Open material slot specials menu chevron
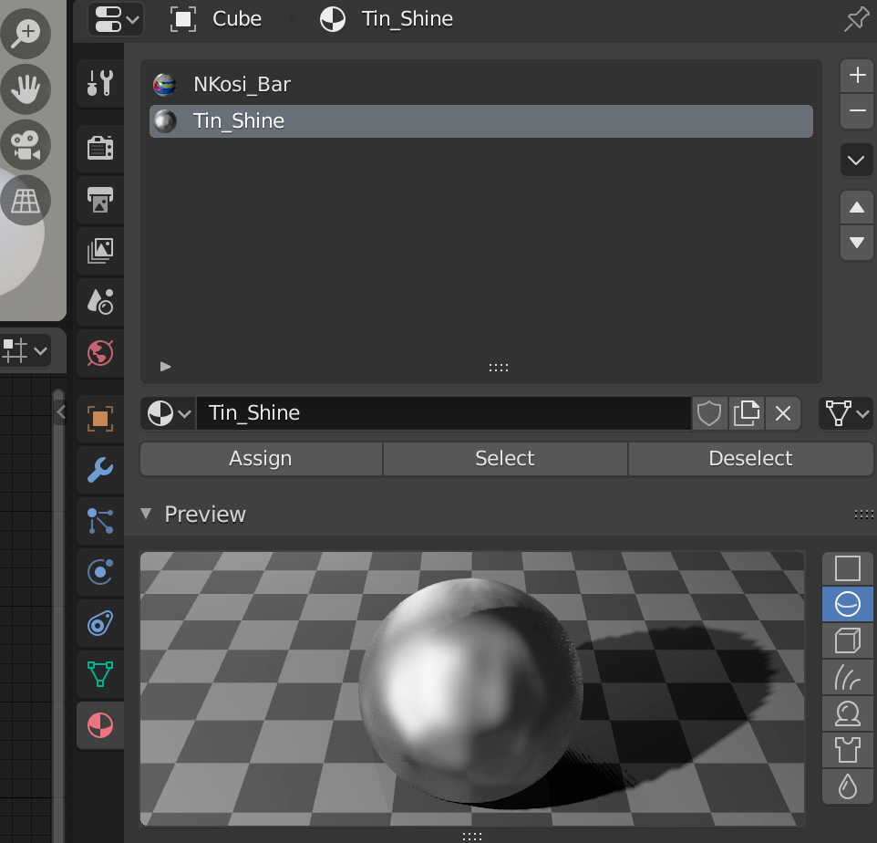Image resolution: width=877 pixels, height=843 pixels. click(x=857, y=160)
